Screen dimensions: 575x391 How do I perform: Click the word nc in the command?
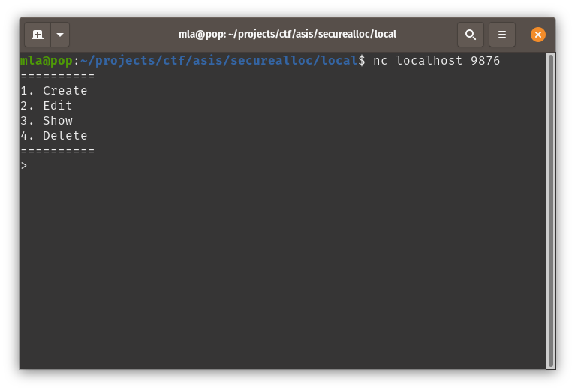(x=380, y=61)
